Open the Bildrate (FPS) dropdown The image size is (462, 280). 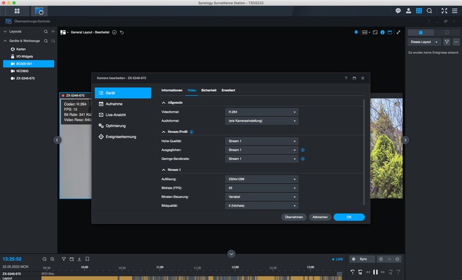[261, 188]
